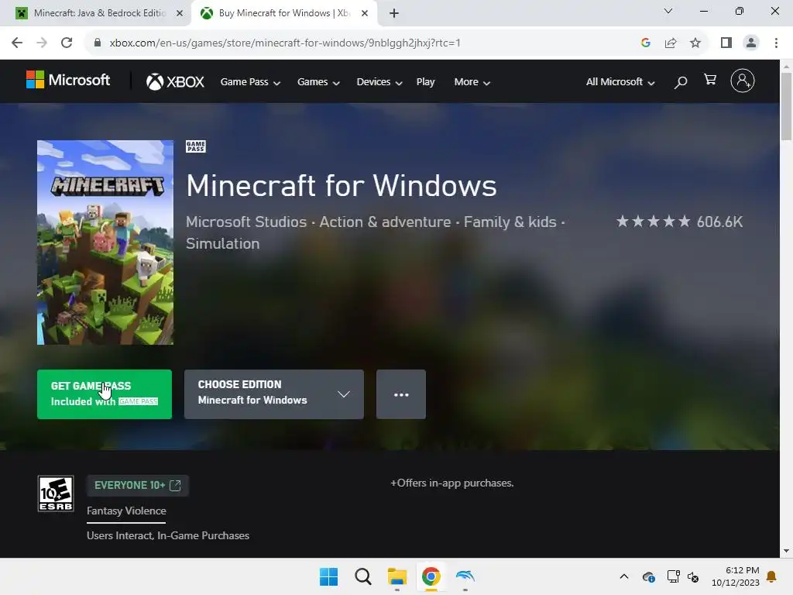This screenshot has height=595, width=793.
Task: Open the more options ellipsis button
Action: point(401,394)
